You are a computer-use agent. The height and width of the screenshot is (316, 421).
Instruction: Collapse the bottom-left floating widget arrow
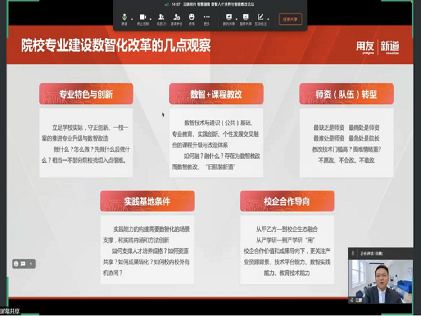pos(31,263)
